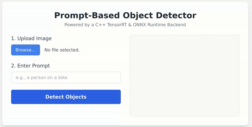Viewport: 252px width, 127px height.
Task: Click the Upload Image step heading
Action: coord(31,39)
